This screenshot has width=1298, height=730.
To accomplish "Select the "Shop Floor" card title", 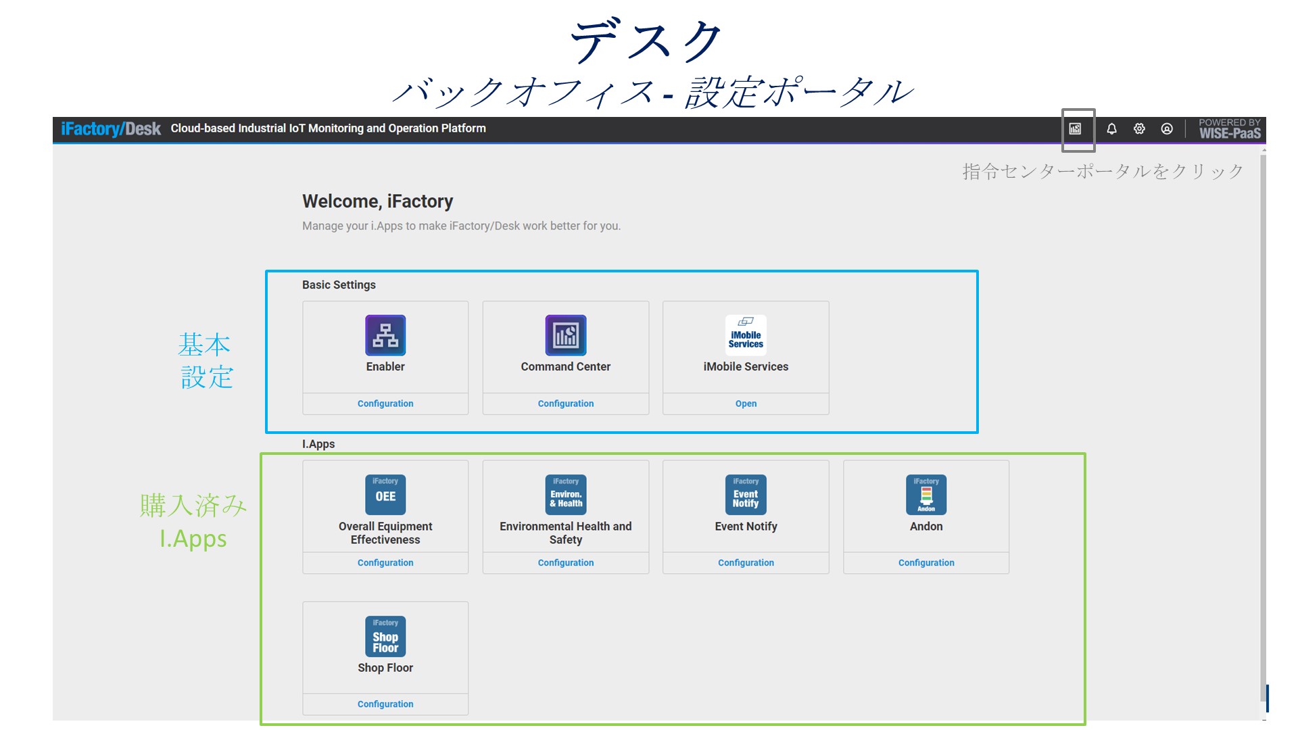I will [x=385, y=667].
